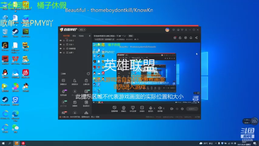
Task: Select the 全屏 1 source row
Action: pos(75,53)
